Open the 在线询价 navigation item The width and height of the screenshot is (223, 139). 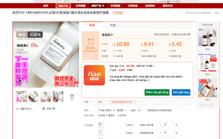150,6
